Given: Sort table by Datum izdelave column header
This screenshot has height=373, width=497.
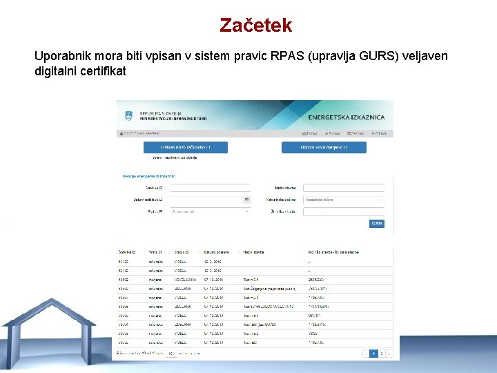Looking at the screenshot, I should pos(217,252).
